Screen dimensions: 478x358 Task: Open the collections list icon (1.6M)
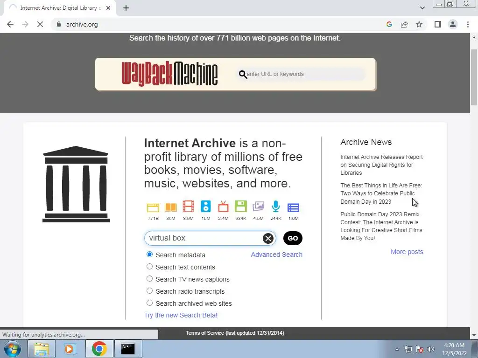tap(293, 207)
